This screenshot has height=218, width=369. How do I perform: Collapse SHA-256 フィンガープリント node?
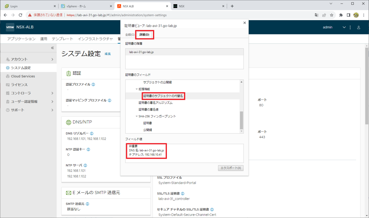[137, 116]
